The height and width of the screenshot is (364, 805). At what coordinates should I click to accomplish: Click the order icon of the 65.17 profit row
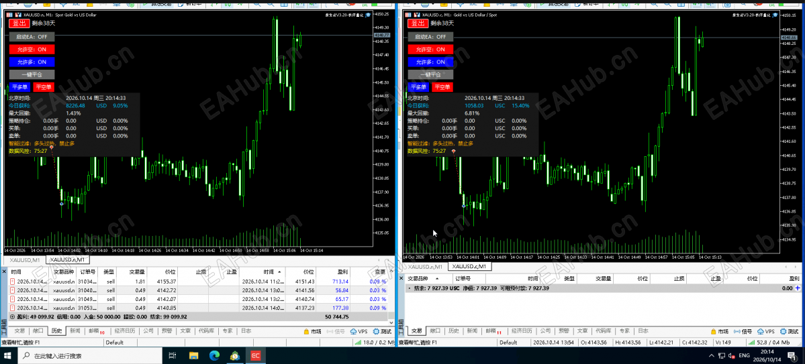click(13, 299)
